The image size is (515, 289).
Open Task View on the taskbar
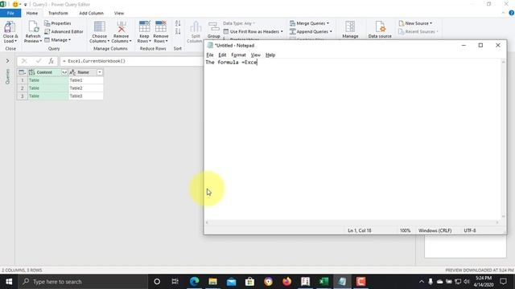175,282
